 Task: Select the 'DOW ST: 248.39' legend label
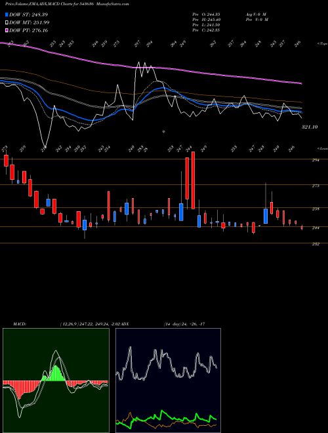coord(28,14)
